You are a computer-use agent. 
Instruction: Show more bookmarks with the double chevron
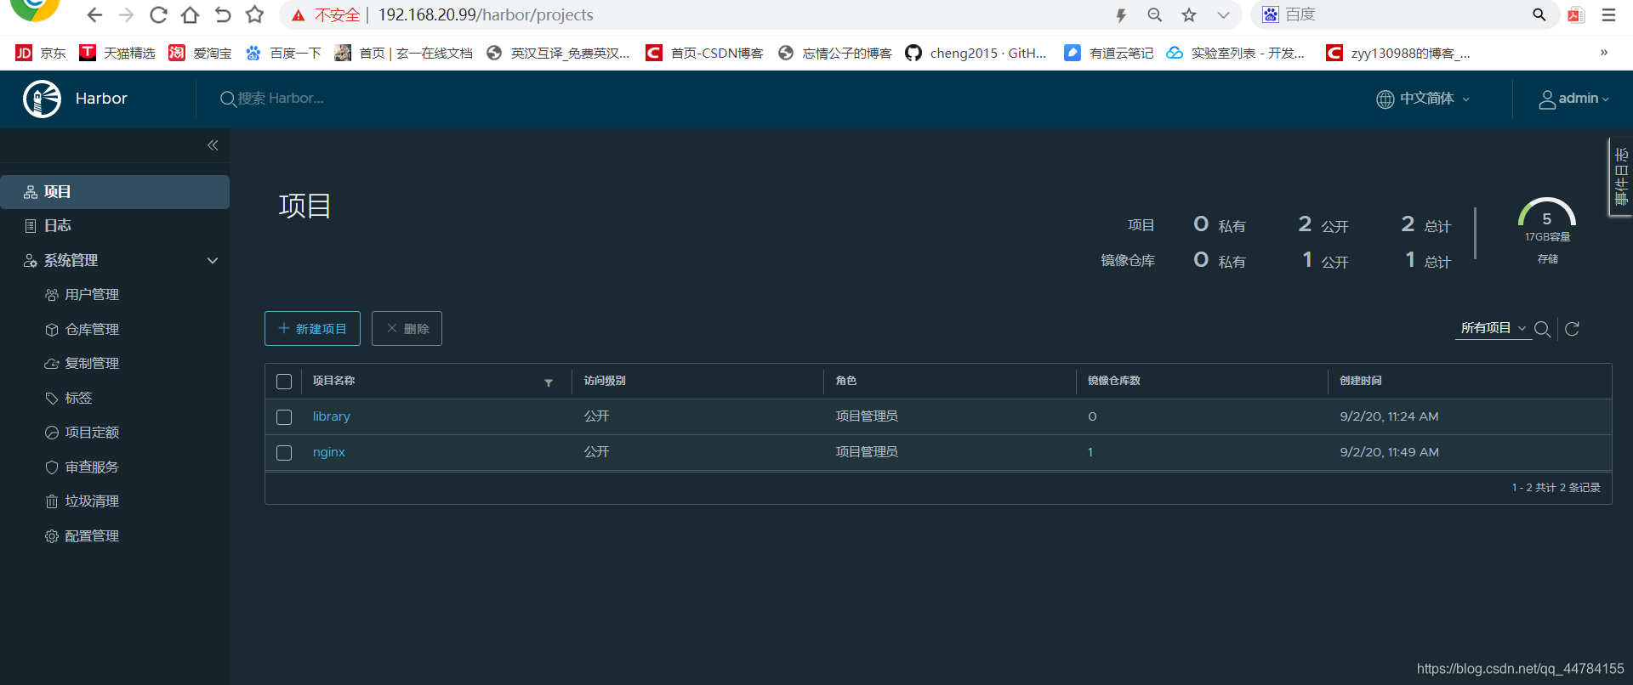coord(1603,53)
